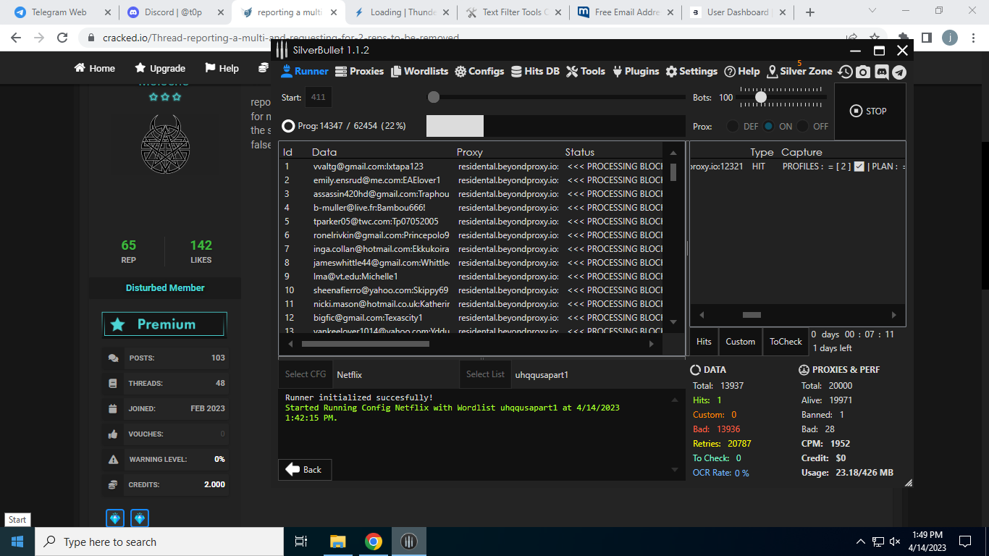
Task: Click the Chrome address bar
Action: 463,38
